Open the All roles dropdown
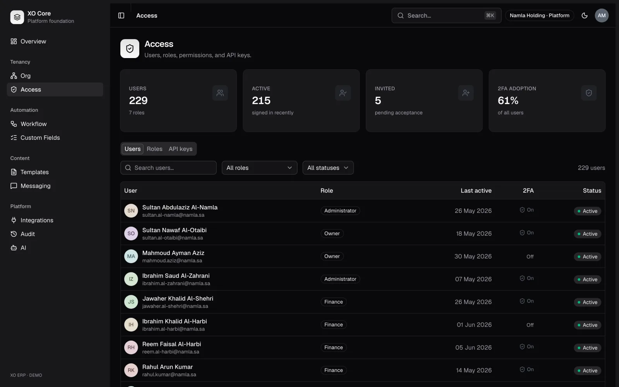619x387 pixels. tap(259, 168)
